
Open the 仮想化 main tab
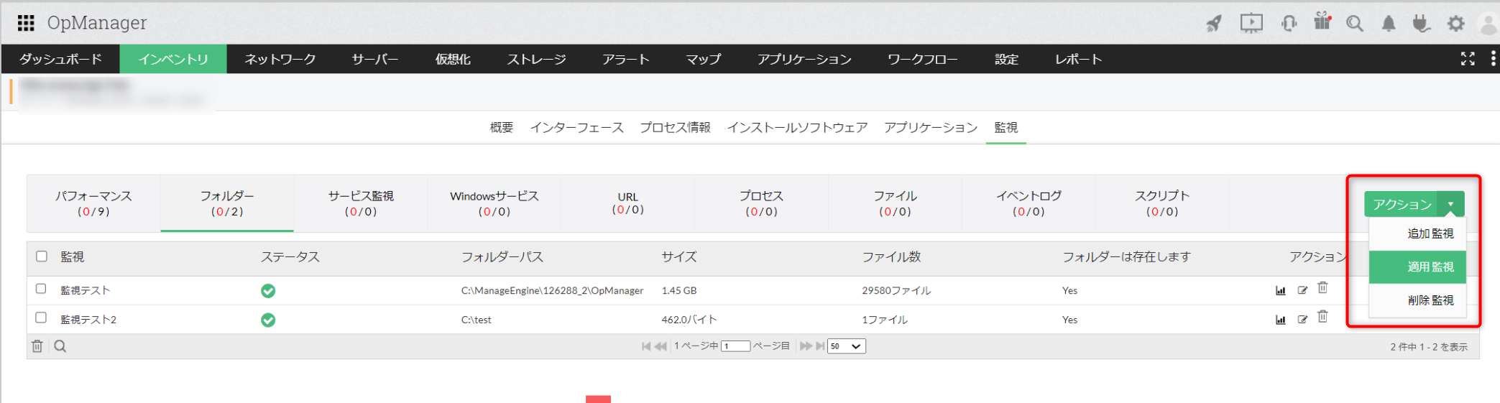coord(453,59)
